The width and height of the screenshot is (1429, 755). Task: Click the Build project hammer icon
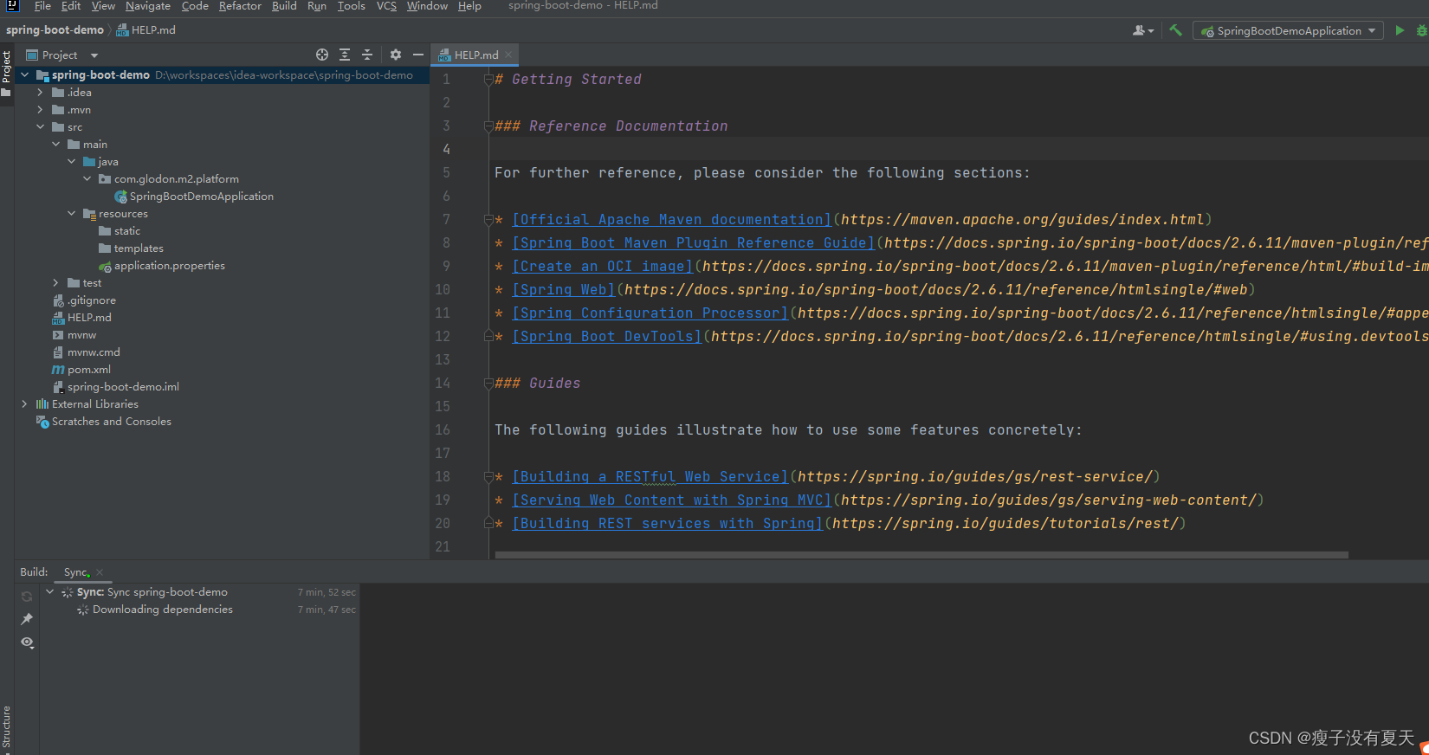point(1175,30)
